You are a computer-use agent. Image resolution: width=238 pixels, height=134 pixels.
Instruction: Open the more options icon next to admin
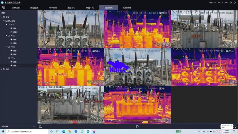pos(219,3)
